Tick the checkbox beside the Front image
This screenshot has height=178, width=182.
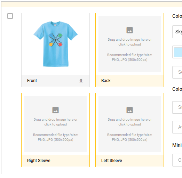(10, 16)
